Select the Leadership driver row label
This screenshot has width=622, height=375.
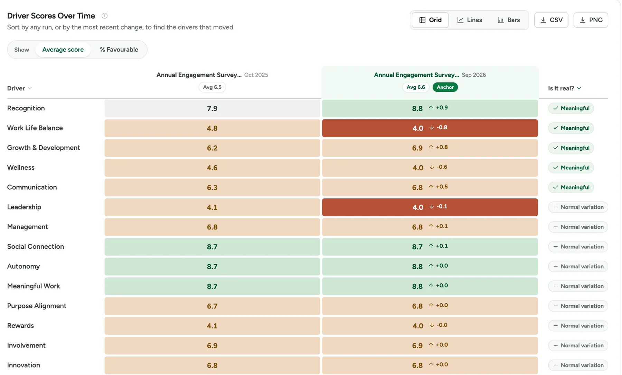point(24,207)
